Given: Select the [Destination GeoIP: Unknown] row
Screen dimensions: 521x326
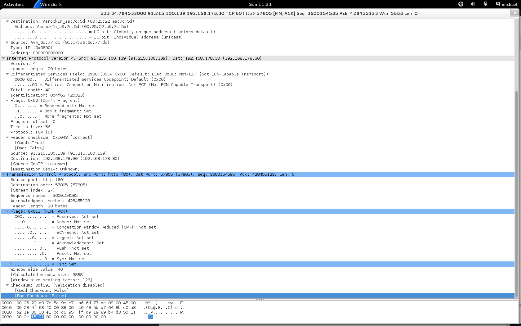Looking at the screenshot, I should tap(258, 169).
